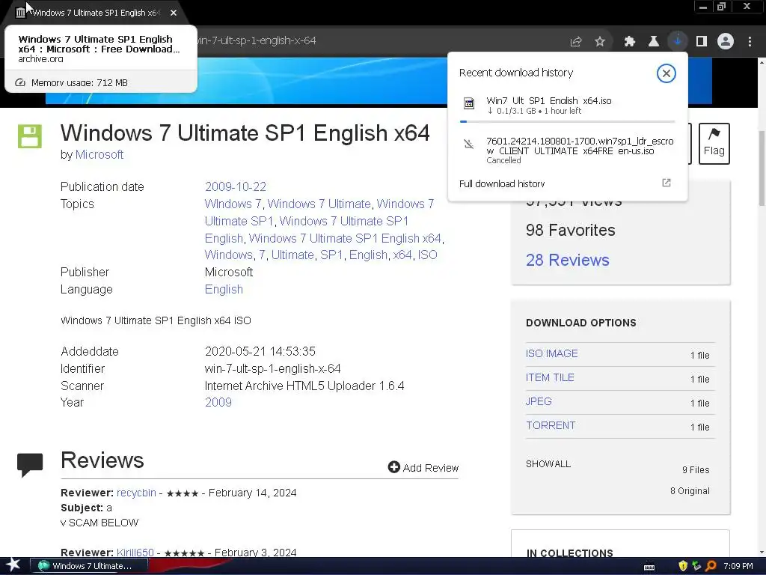Click the yellow shield tray icon

(683, 566)
